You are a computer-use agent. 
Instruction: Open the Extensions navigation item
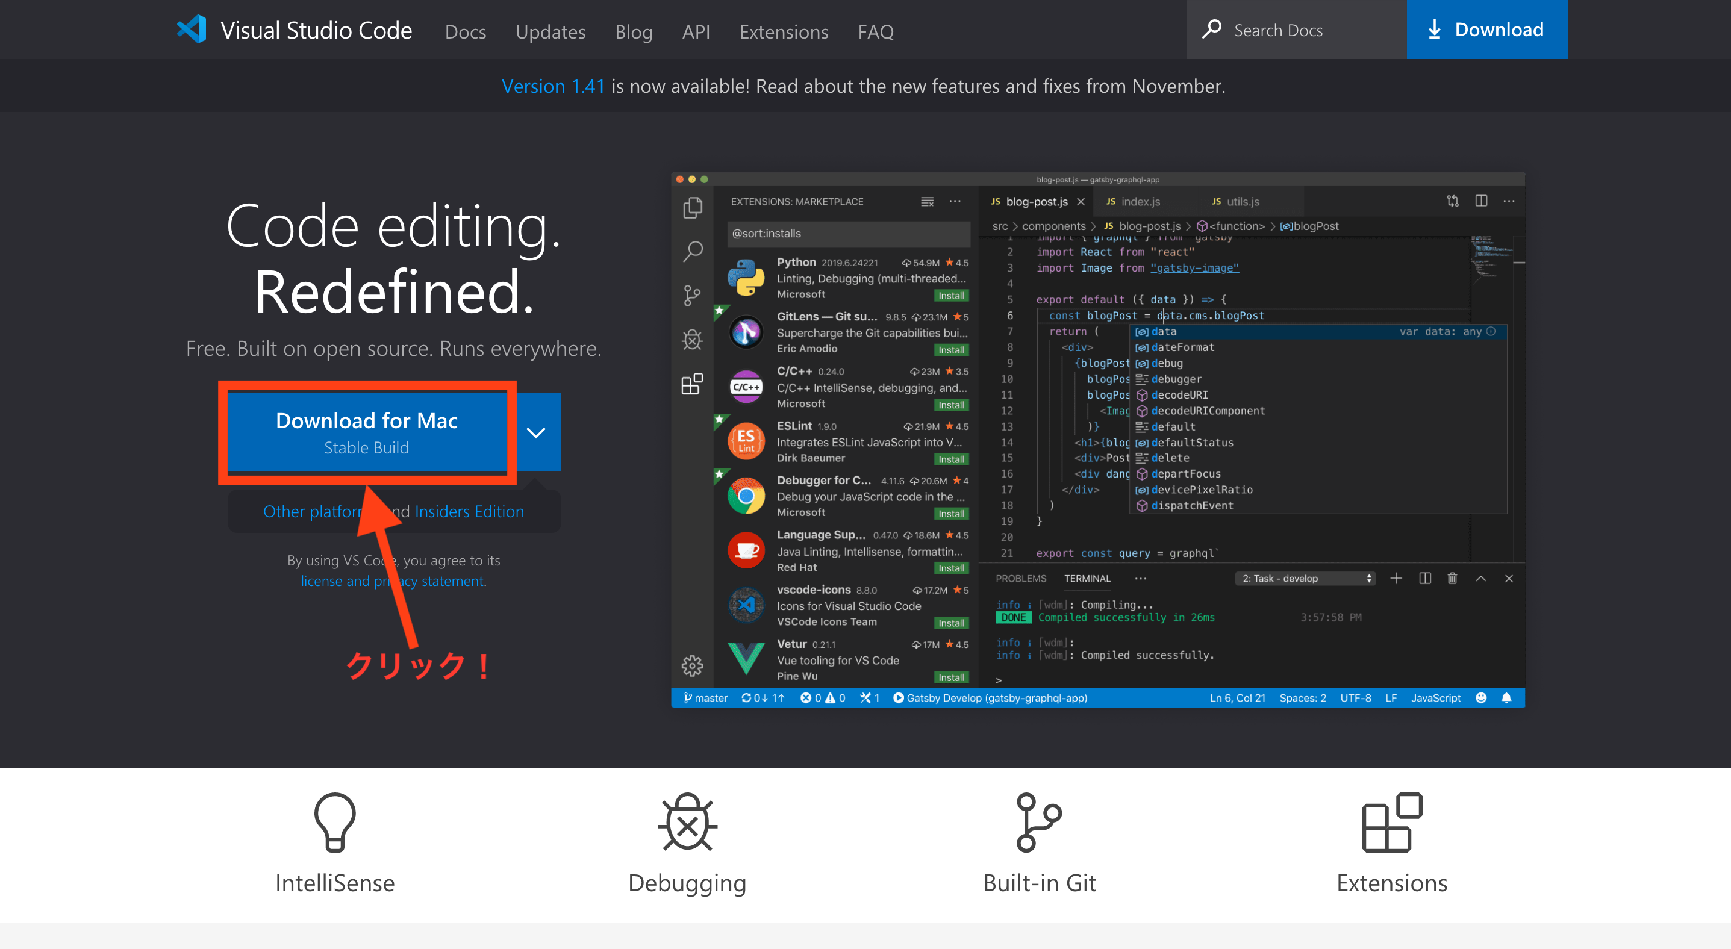click(x=784, y=31)
